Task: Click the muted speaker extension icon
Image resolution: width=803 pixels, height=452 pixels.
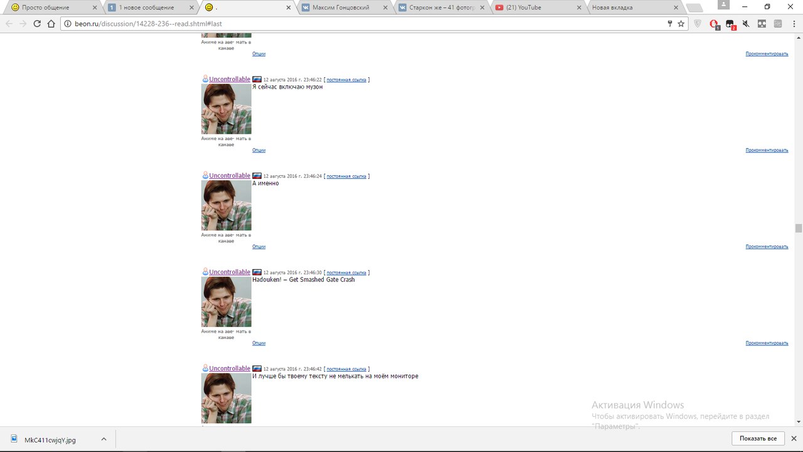Action: coord(746,24)
